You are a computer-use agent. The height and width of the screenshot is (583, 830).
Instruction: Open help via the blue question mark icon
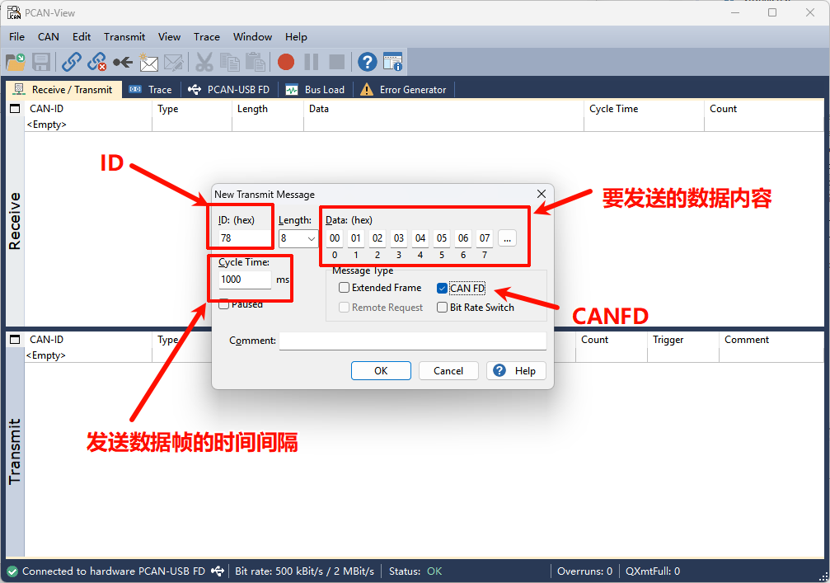[367, 62]
